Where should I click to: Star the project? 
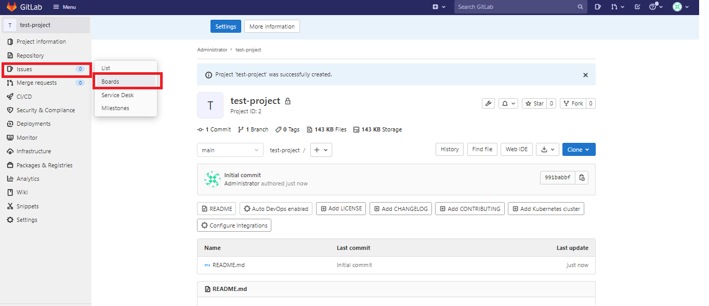click(x=534, y=103)
